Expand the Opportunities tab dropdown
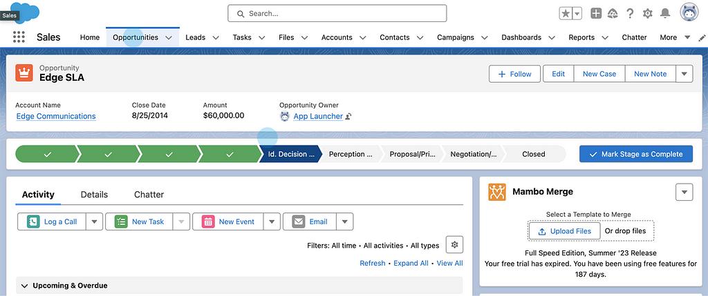The image size is (708, 296). pyautogui.click(x=169, y=37)
